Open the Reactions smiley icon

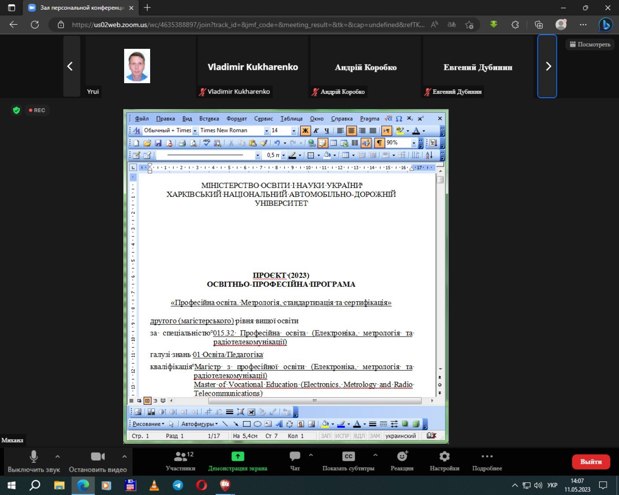(x=402, y=456)
